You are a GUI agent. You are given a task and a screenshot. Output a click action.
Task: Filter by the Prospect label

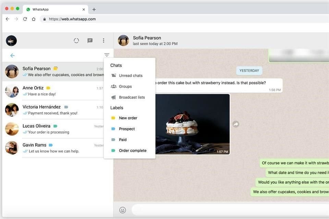[x=127, y=129]
